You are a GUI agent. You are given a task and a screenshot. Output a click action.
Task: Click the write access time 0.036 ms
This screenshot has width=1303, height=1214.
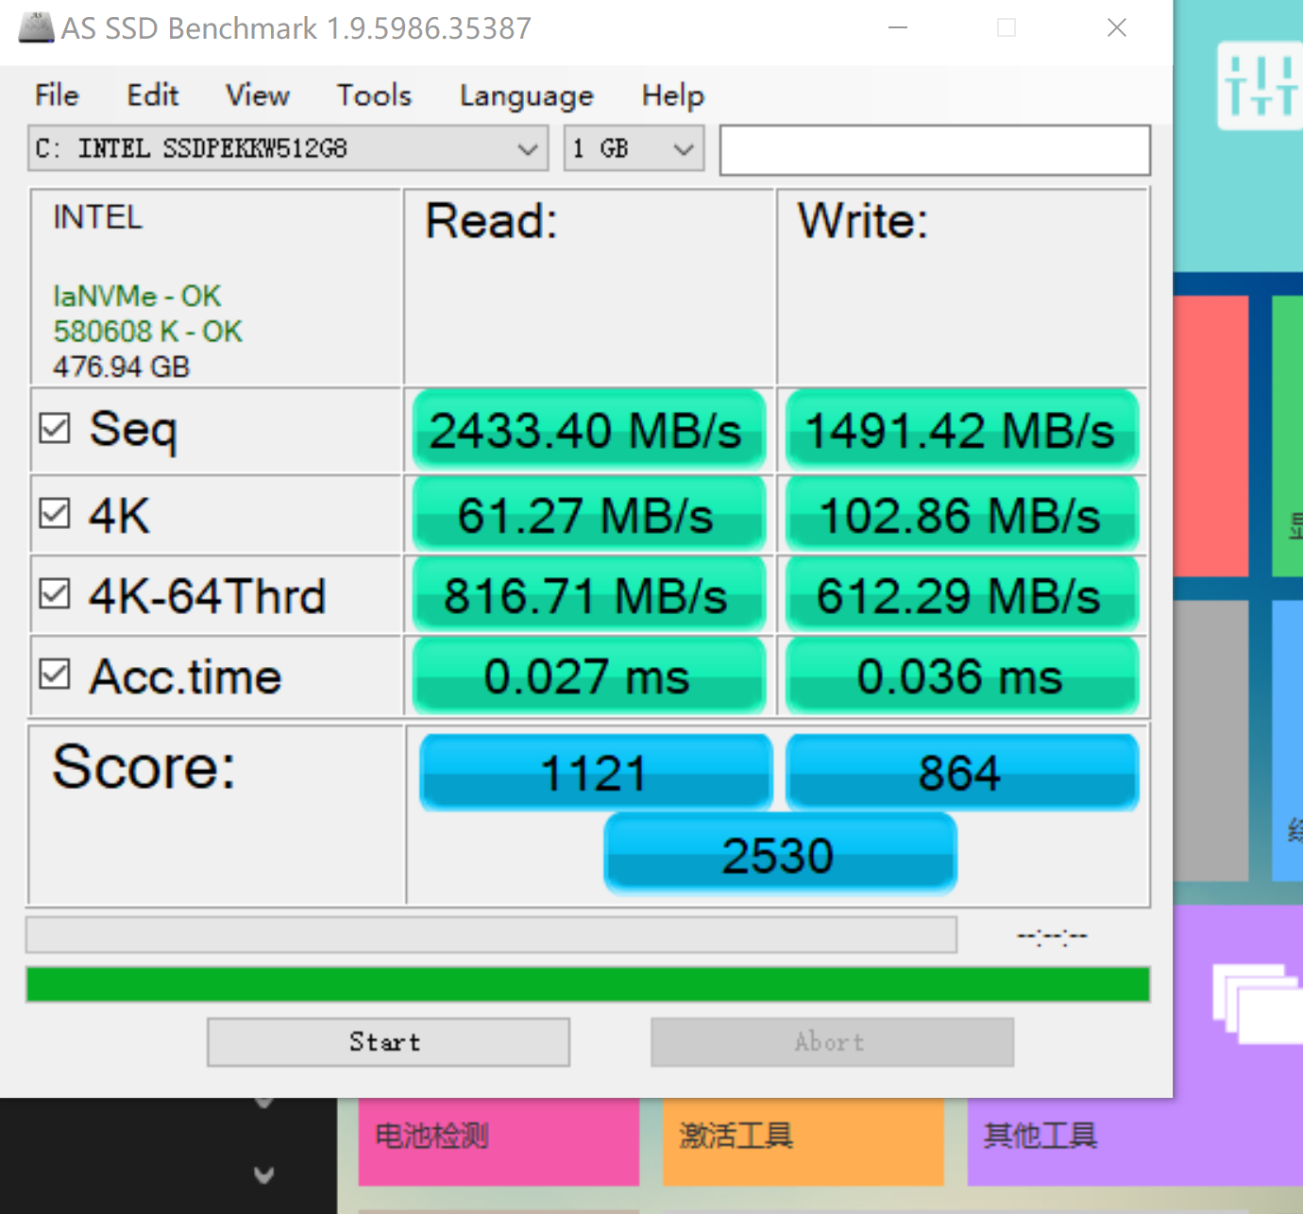pos(962,675)
